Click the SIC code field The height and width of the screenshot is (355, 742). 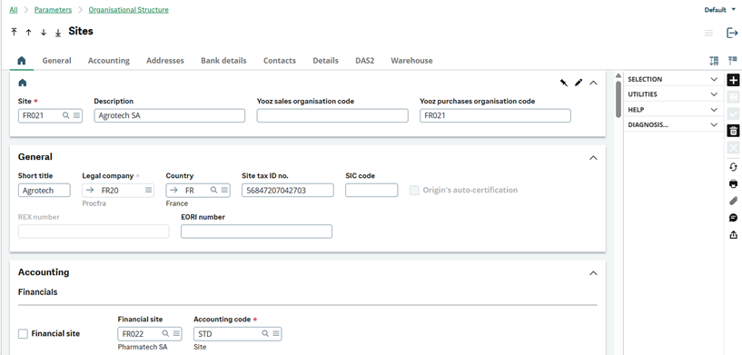(x=371, y=191)
